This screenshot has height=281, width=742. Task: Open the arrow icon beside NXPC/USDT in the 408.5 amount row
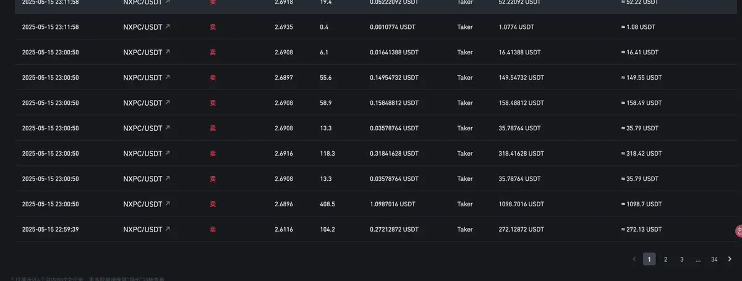point(168,204)
